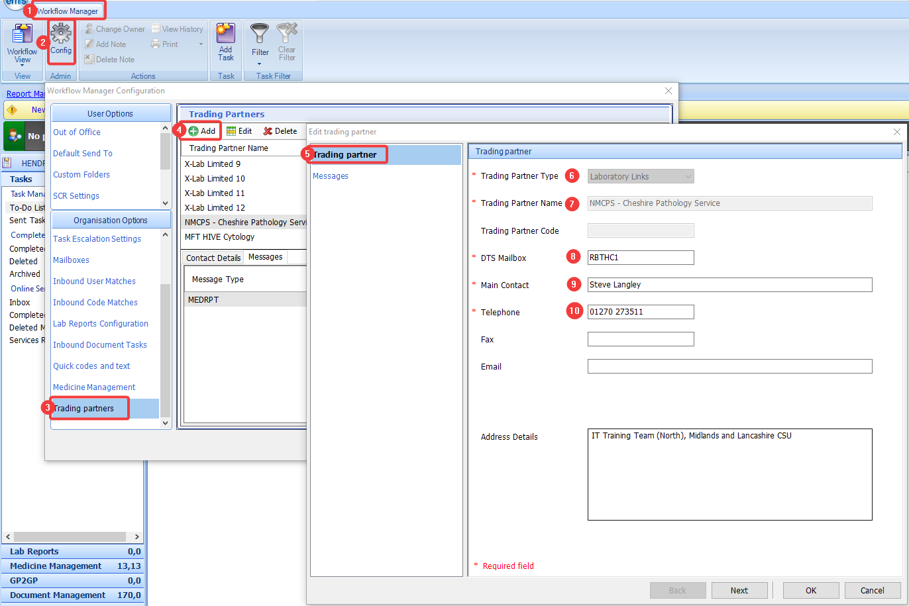The width and height of the screenshot is (909, 606).
Task: Open Inbound Code Matches
Action: 95,303
